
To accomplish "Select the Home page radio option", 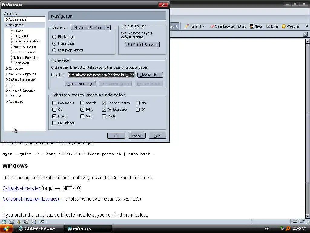I will (x=54, y=43).
